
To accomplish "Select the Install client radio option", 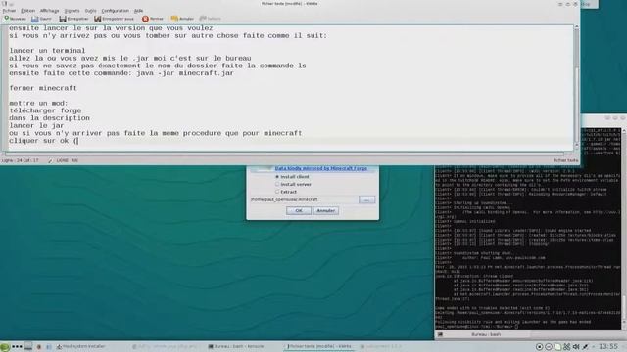I will tap(292, 177).
